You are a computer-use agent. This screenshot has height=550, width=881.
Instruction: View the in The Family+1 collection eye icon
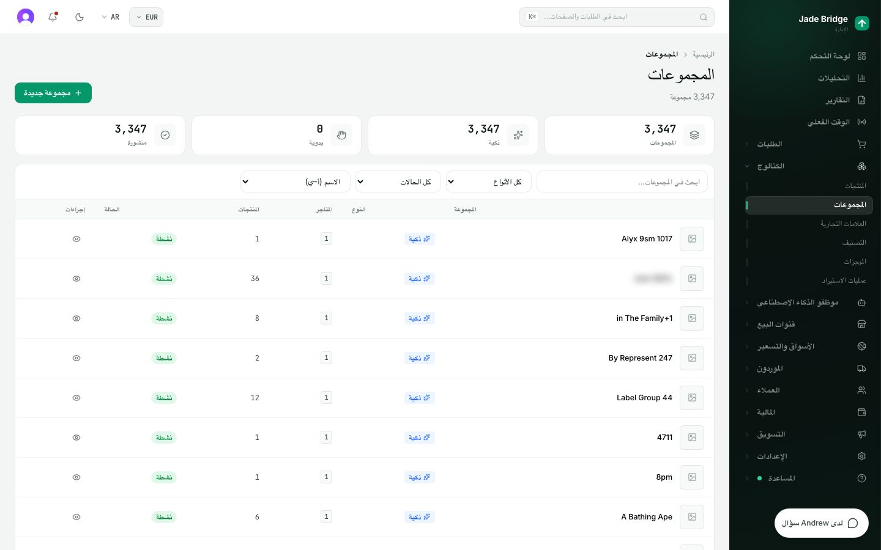point(76,318)
